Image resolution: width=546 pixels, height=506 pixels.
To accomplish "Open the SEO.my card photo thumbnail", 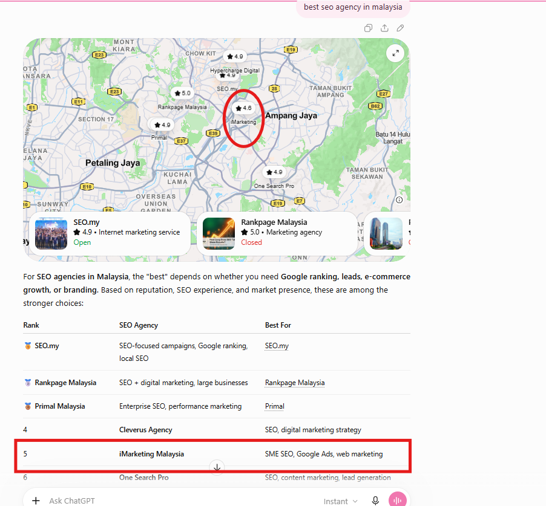I will 51,234.
